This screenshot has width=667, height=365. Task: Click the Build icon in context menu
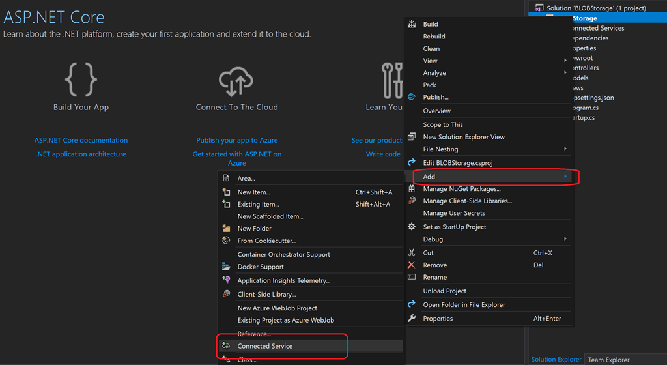pyautogui.click(x=412, y=24)
